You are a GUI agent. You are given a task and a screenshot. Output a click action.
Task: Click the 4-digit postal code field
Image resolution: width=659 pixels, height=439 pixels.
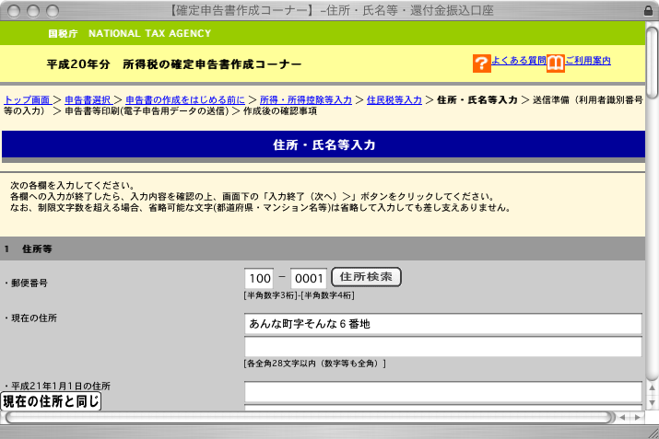click(x=309, y=278)
